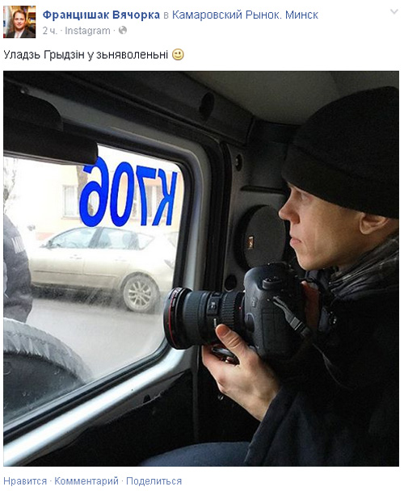Share the post via Поделиться
This screenshot has height=491, width=404.
tap(154, 481)
